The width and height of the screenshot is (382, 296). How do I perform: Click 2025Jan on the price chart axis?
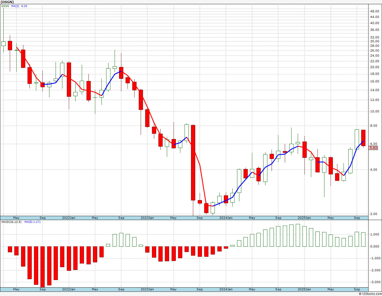click(304, 218)
